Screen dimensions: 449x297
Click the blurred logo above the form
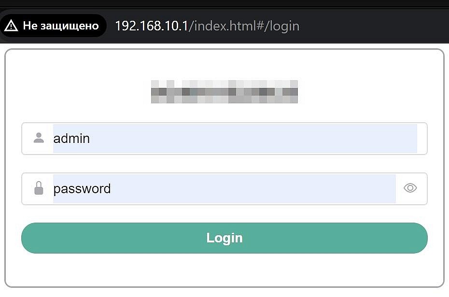[224, 92]
